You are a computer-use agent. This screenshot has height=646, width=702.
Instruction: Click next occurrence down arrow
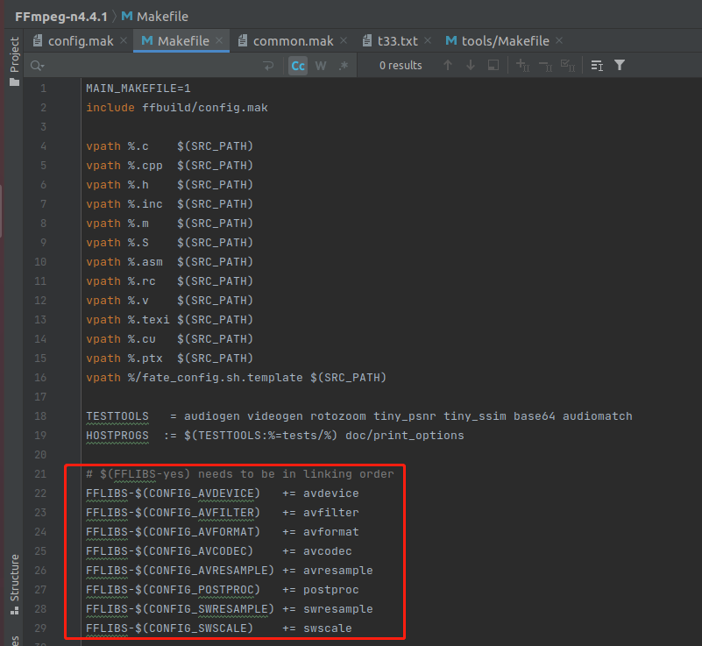471,66
